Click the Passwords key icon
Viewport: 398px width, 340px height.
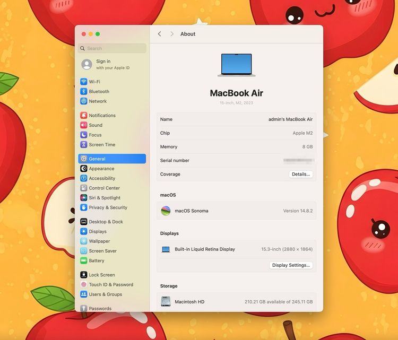(x=83, y=308)
